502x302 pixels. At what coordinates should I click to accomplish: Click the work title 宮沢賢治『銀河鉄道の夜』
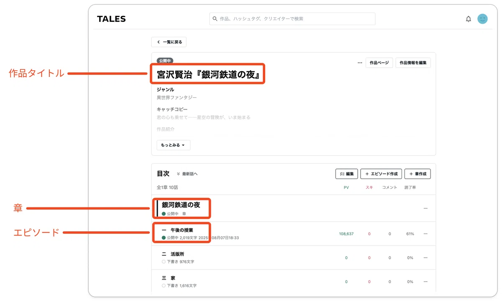click(207, 74)
